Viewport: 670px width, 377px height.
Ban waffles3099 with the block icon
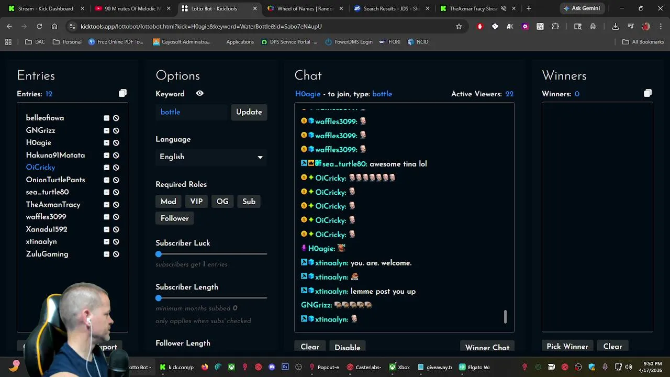coord(116,217)
